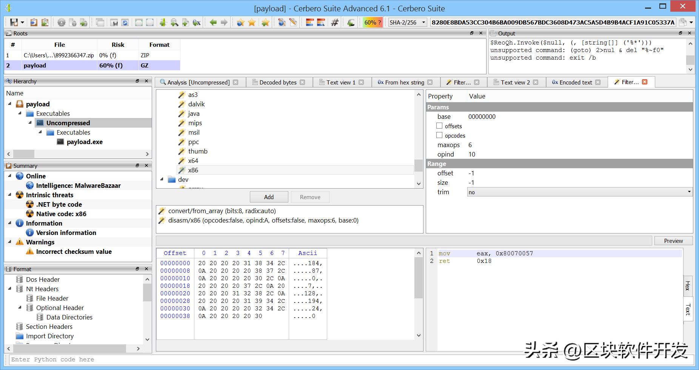Open the trim dropdown set to no
Image resolution: width=699 pixels, height=370 pixels.
click(579, 192)
